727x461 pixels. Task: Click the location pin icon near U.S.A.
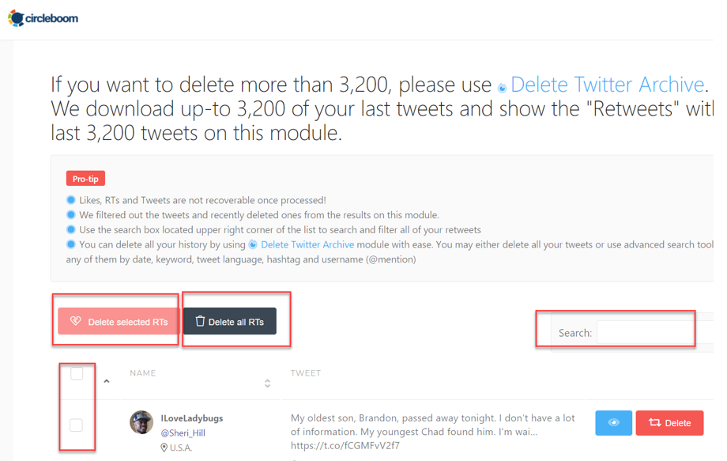pyautogui.click(x=164, y=448)
